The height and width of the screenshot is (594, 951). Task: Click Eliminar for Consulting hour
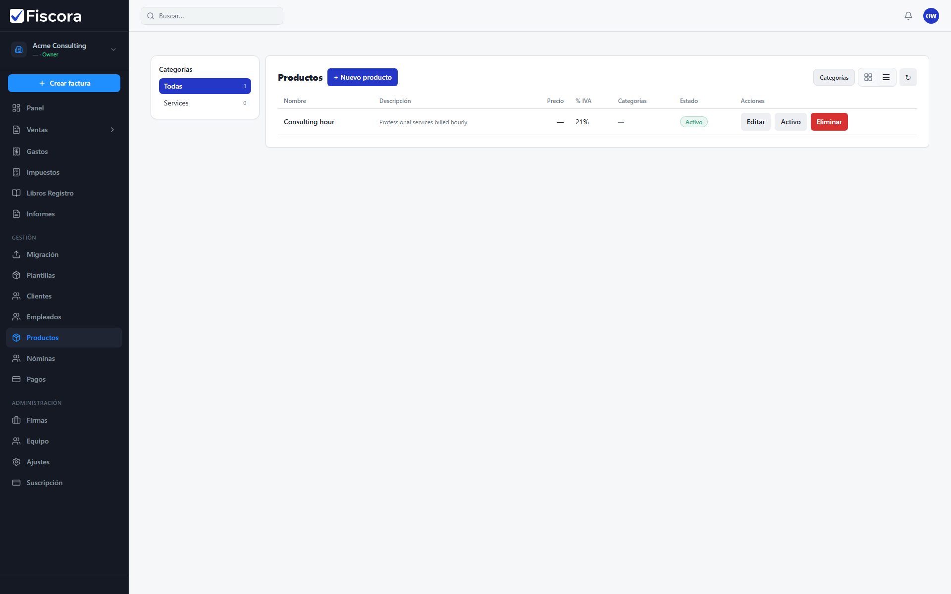829,122
